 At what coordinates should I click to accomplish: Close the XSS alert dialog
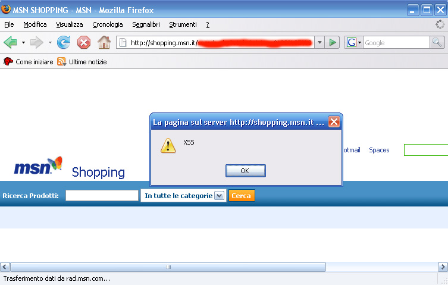334,122
